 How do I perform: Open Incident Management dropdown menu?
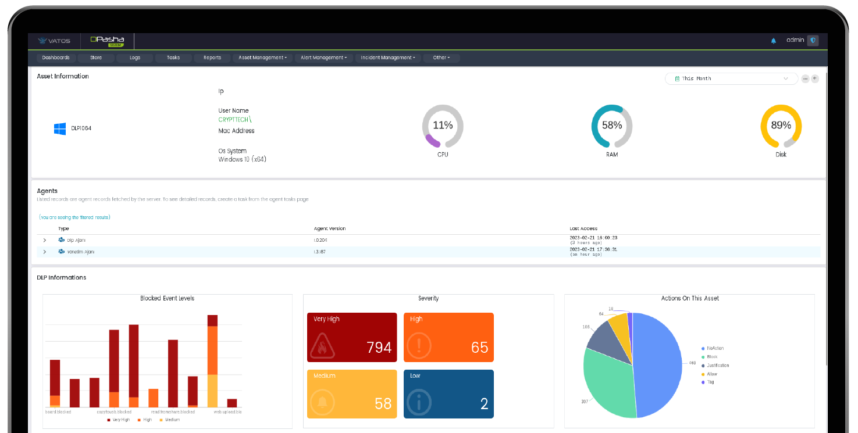tap(388, 58)
